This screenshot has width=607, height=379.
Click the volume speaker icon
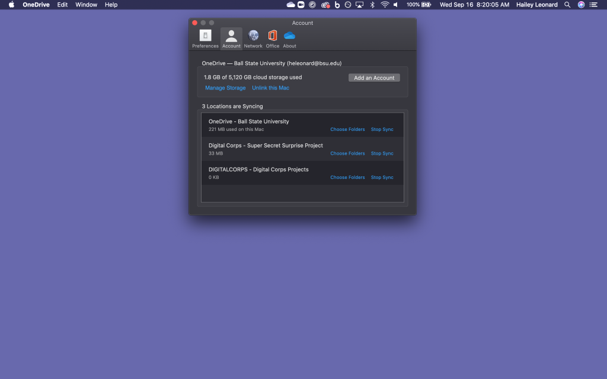click(396, 5)
